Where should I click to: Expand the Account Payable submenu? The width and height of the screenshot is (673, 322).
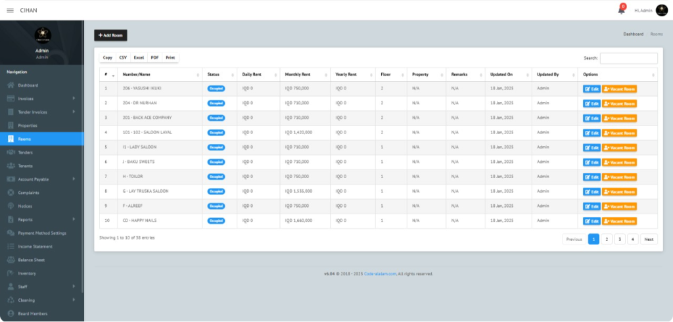pos(39,179)
